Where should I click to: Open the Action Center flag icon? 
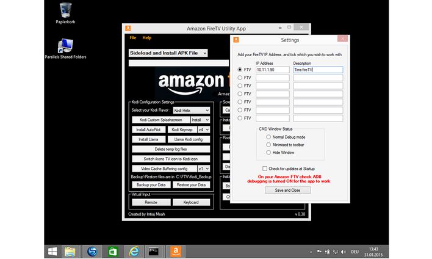(x=319, y=252)
